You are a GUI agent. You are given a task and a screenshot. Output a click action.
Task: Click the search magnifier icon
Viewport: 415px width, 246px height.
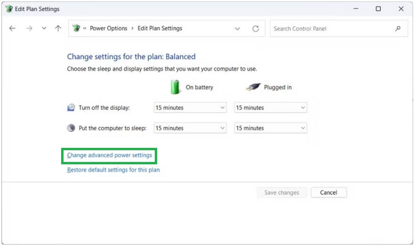(x=398, y=29)
